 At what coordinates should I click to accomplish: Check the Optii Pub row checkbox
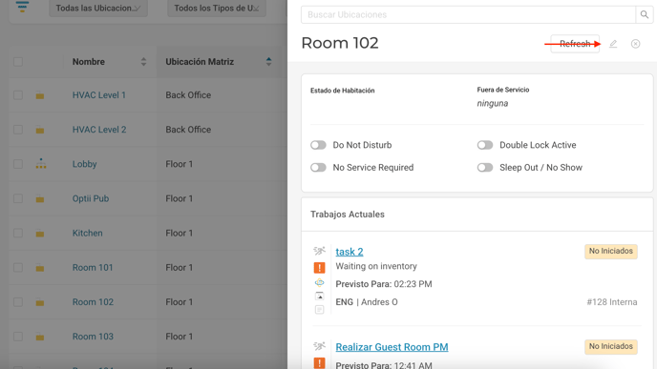click(x=18, y=198)
